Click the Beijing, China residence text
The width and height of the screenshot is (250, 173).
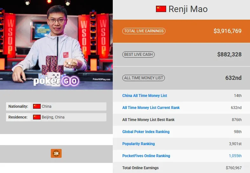(53, 117)
